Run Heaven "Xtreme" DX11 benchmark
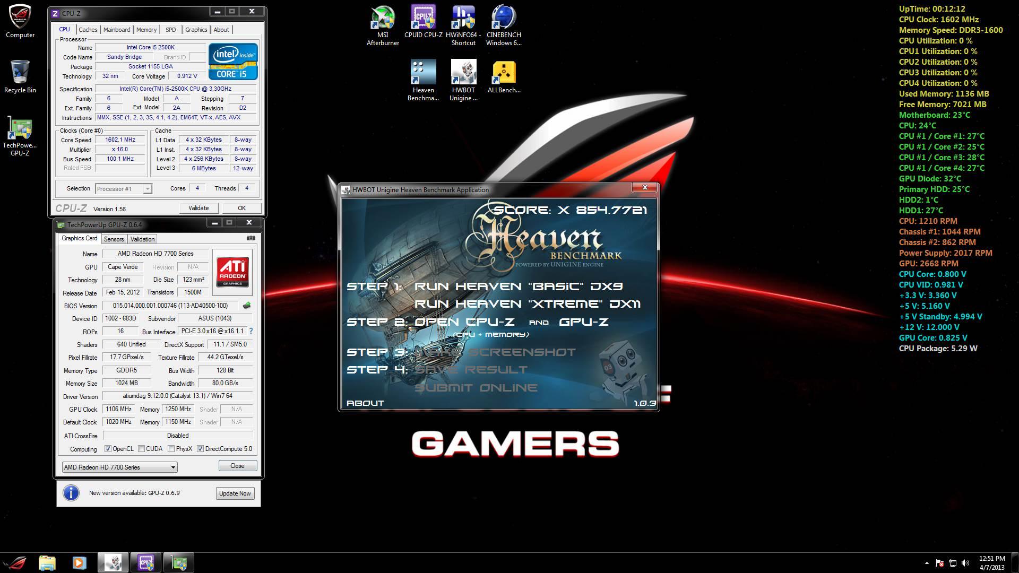This screenshot has width=1019, height=573. click(x=528, y=304)
